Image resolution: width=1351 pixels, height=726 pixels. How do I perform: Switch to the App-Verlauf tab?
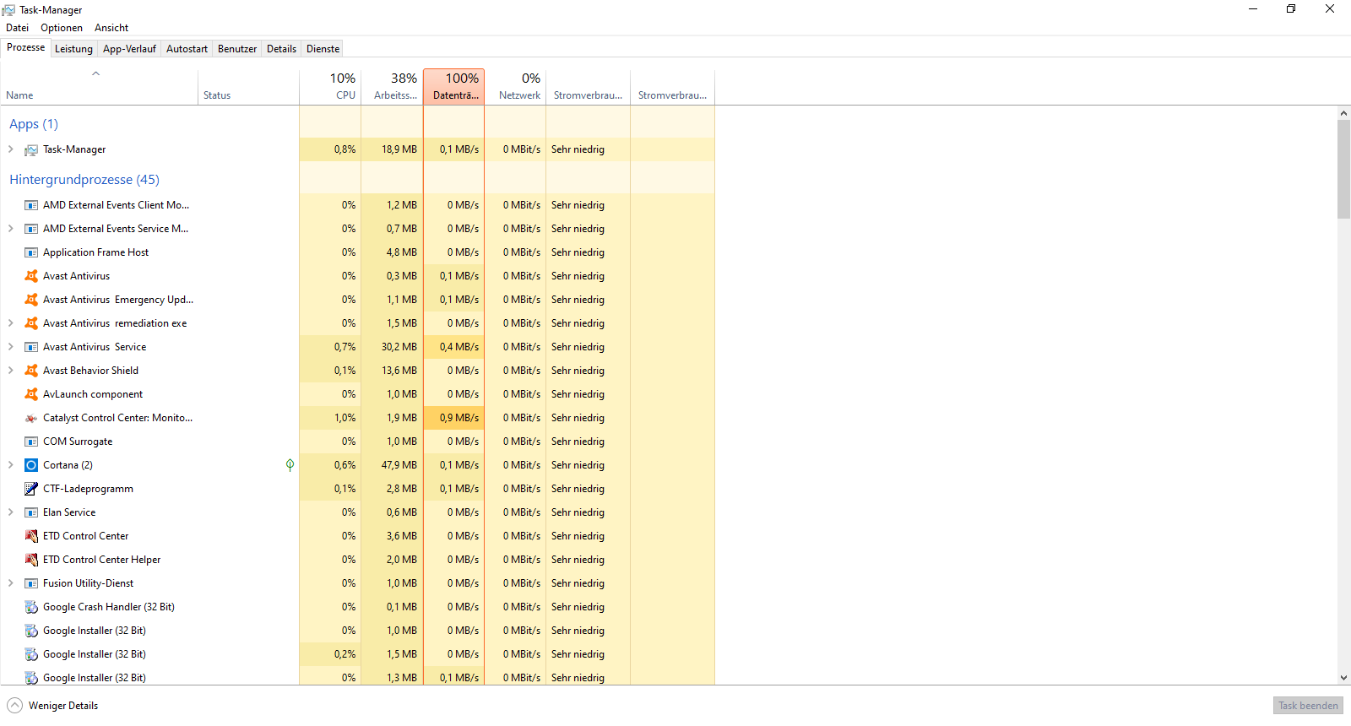pyautogui.click(x=129, y=49)
